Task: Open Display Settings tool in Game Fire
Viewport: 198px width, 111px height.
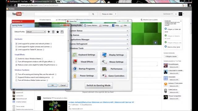Action: tap(114, 55)
